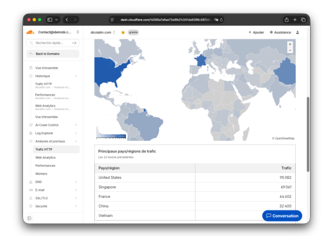Open Web Analytics under Historique

[53, 107]
